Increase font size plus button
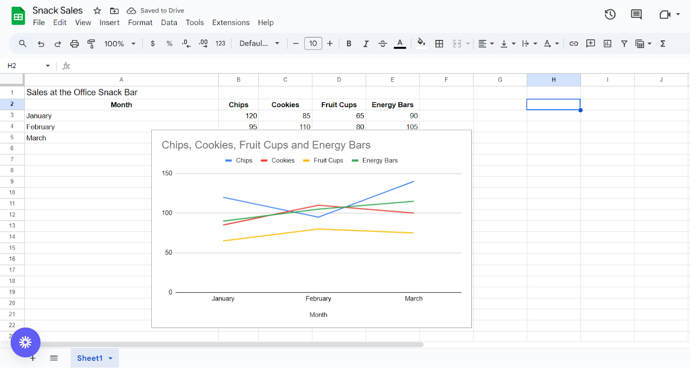The image size is (690, 368). tap(330, 43)
